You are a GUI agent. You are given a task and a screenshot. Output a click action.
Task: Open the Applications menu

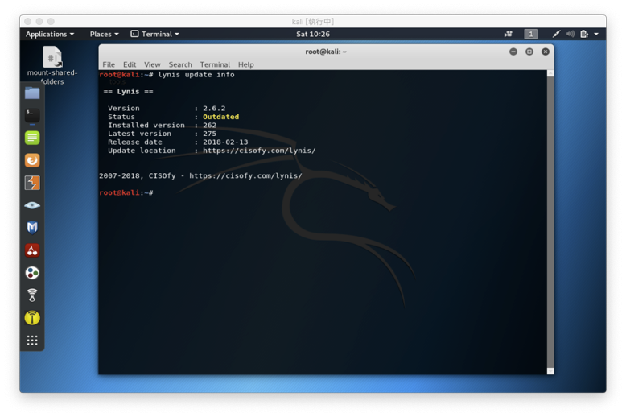pos(50,35)
